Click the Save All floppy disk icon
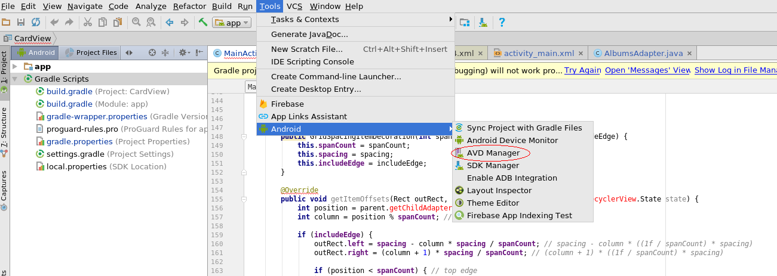 [x=21, y=23]
